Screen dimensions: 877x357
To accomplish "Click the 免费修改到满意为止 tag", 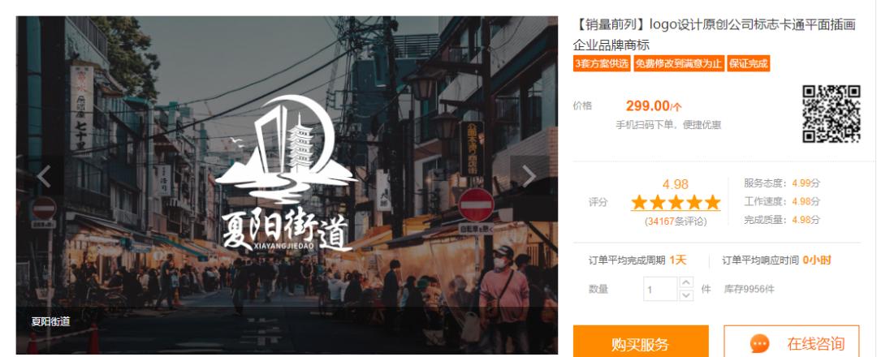I will pyautogui.click(x=678, y=63).
